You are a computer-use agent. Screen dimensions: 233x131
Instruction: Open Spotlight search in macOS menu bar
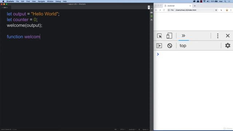225,1
